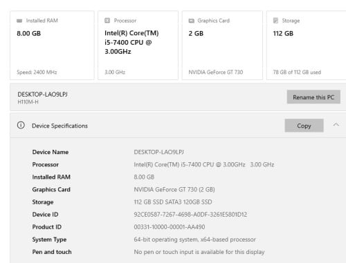Viewport: 346px width, 263px height.
Task: Click 78 GB of 112 GB used text
Action: click(x=297, y=72)
